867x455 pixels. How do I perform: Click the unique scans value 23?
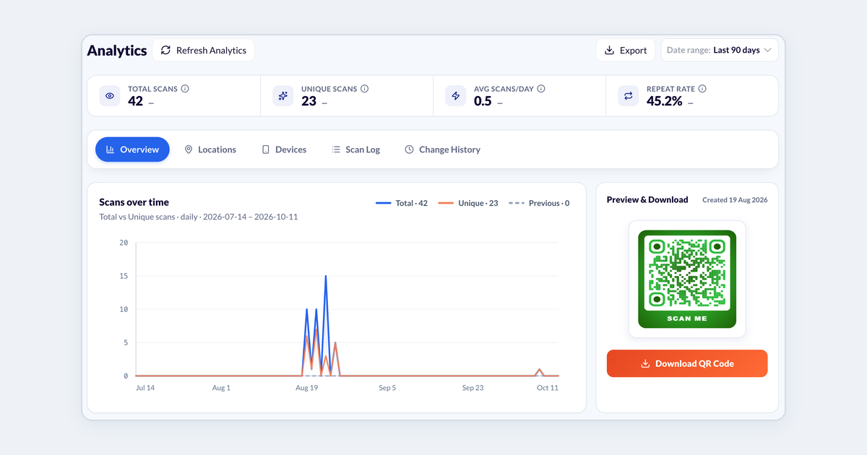(x=309, y=101)
